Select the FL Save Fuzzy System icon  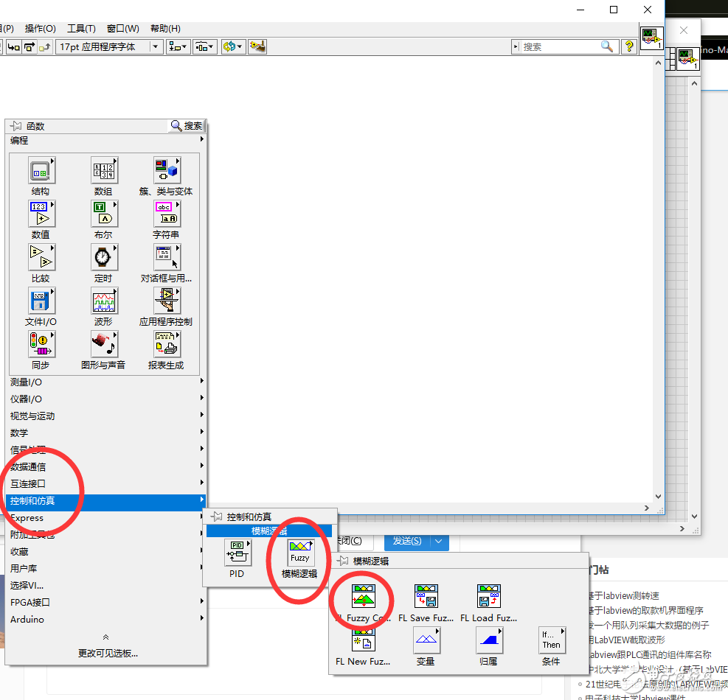(x=426, y=597)
